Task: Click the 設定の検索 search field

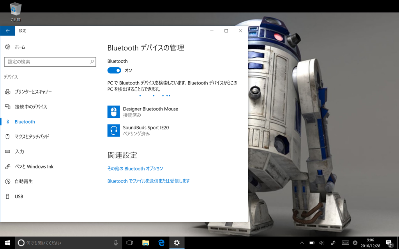Action: [x=50, y=62]
